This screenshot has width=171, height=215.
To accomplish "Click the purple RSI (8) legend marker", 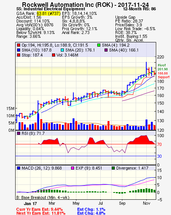I will coord(19,133).
